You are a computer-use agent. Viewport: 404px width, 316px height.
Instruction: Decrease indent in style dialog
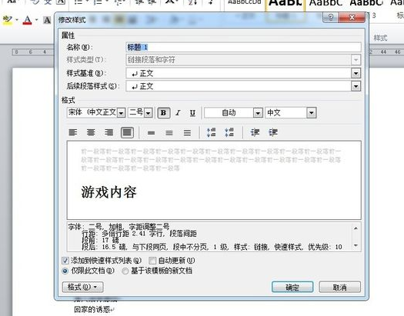click(255, 132)
